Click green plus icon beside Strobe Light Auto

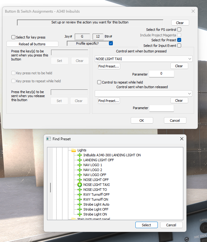pyautogui.click(x=80, y=204)
